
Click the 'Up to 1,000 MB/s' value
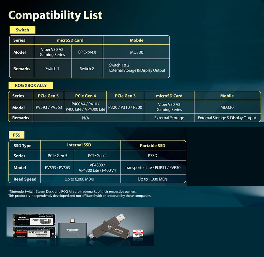tap(152, 179)
